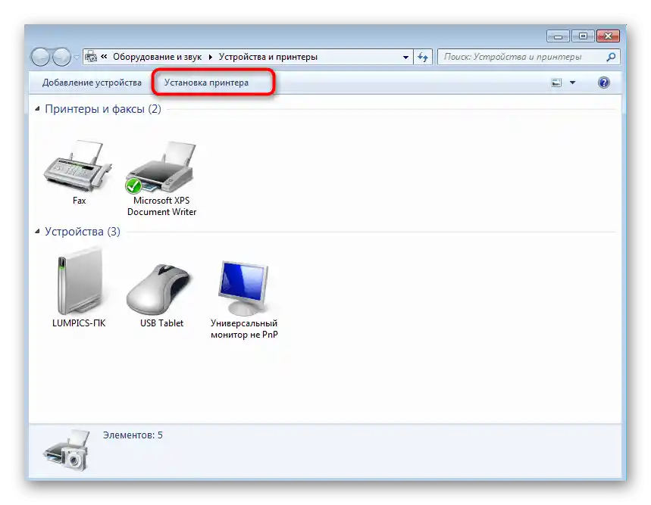The image size is (651, 505).
Task: Select the USB Tablet mouse icon
Action: click(x=160, y=289)
